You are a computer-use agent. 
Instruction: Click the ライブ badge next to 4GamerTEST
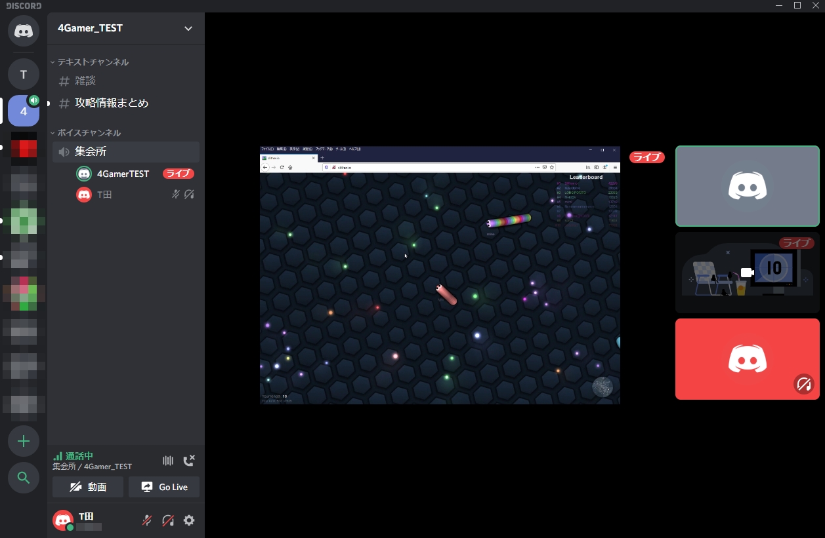click(x=179, y=174)
